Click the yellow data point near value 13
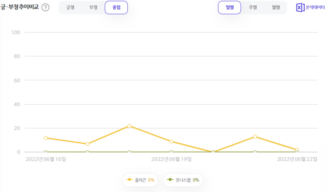The height and width of the screenshot is (192, 329). click(x=255, y=137)
